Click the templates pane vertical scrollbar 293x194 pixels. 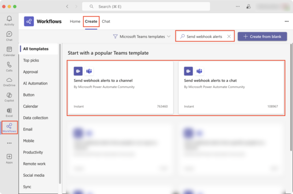(291, 97)
